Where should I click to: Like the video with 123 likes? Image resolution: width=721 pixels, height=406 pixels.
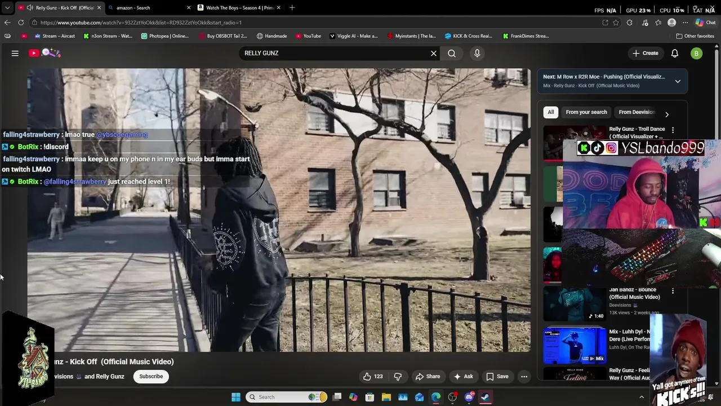[373, 377]
